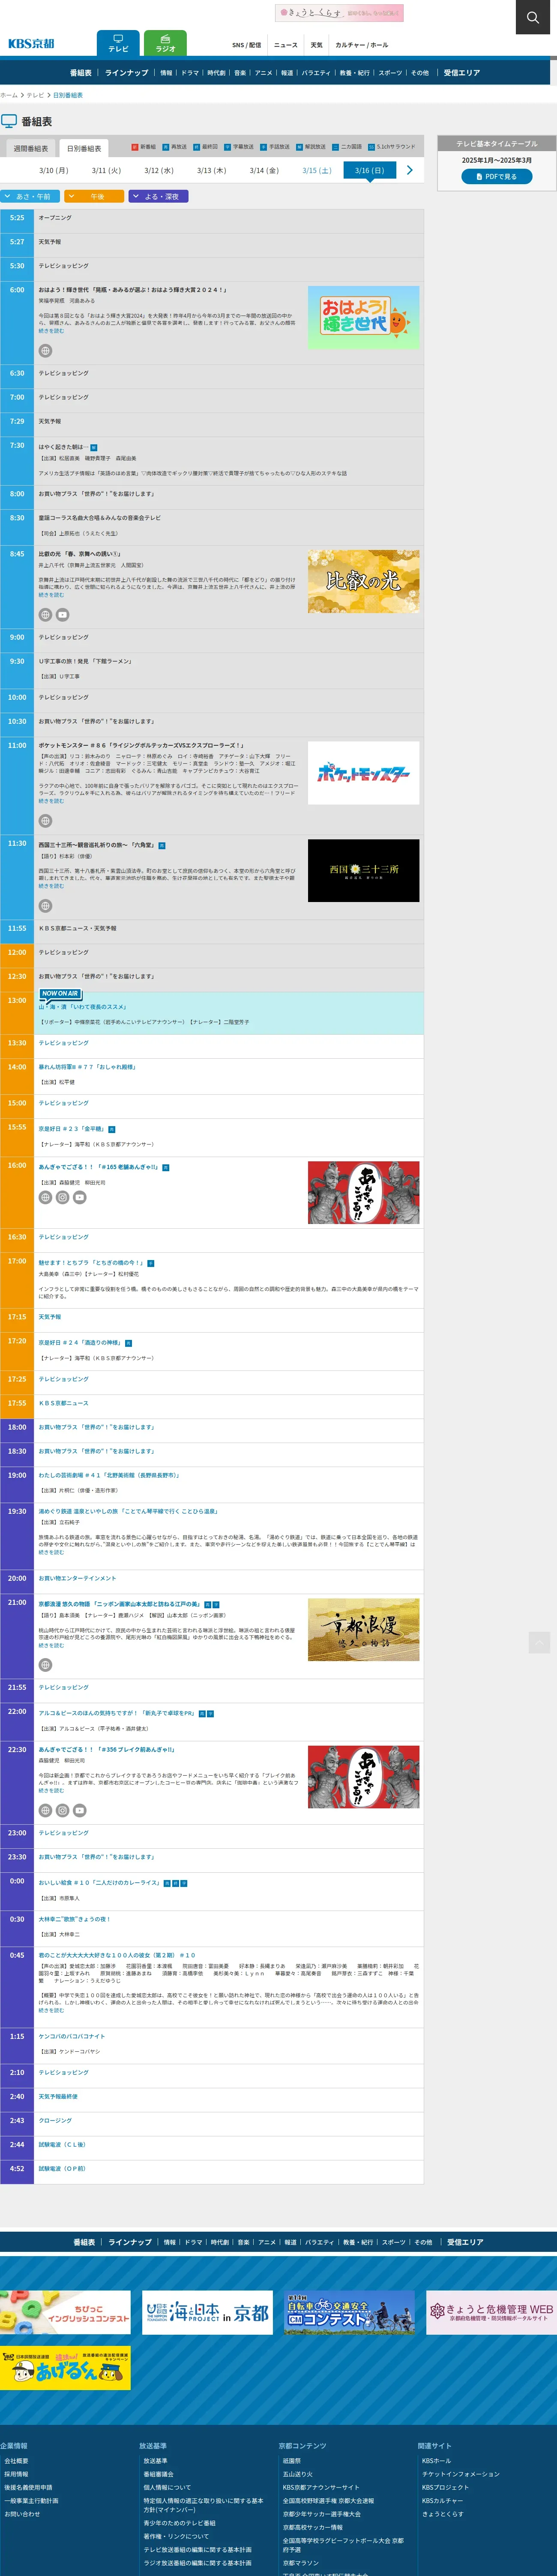Select the 日別番組表 tab
This screenshot has width=557, height=2576.
84,148
